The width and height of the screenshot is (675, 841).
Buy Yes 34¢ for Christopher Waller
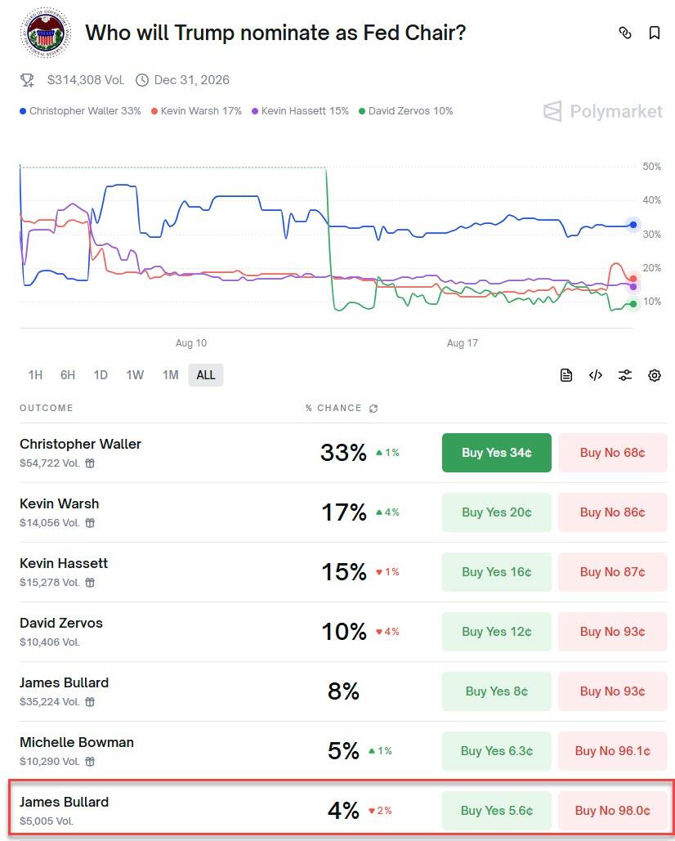point(496,453)
